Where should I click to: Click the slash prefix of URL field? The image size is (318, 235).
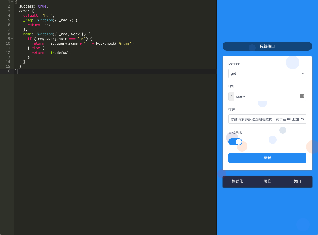click(x=231, y=96)
